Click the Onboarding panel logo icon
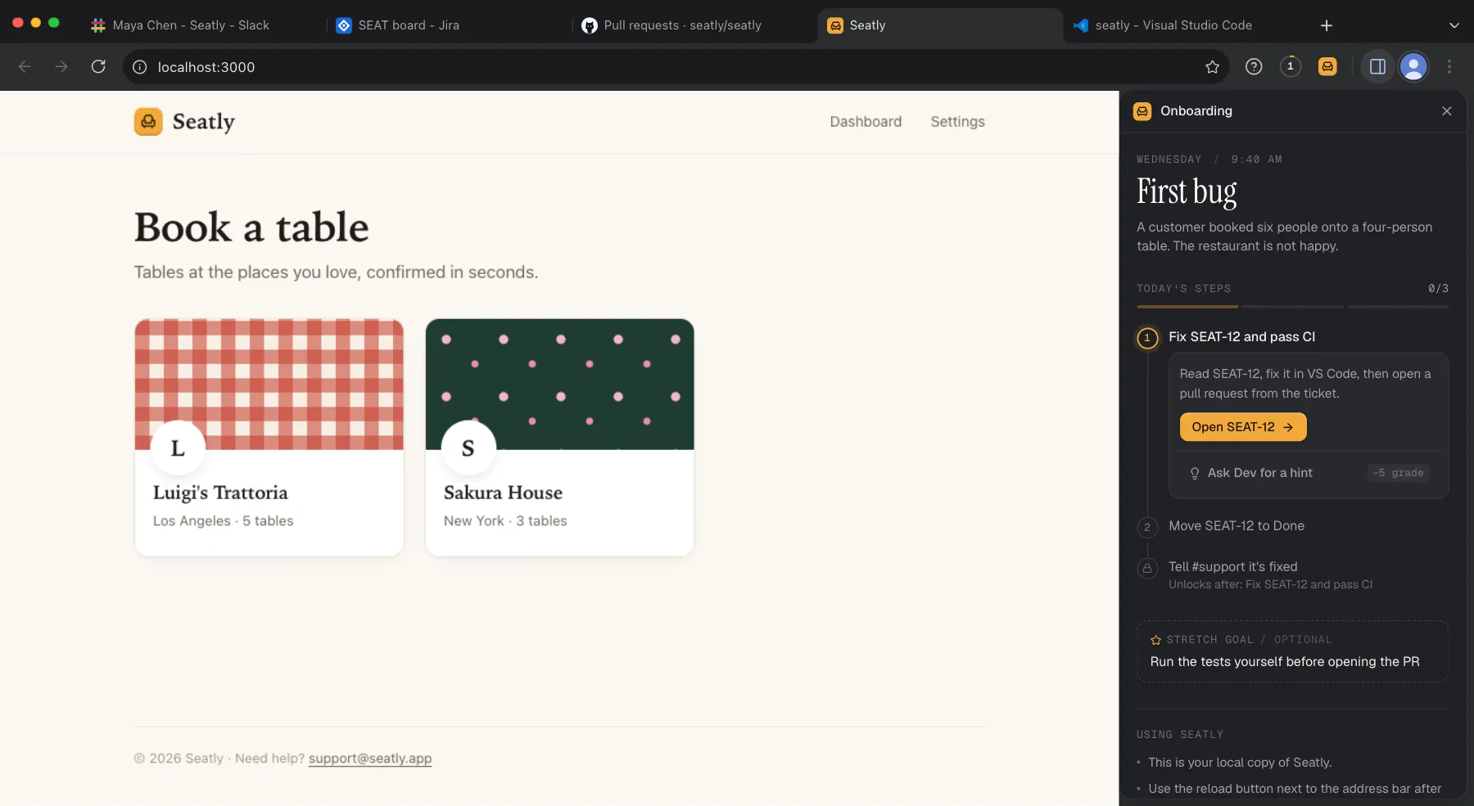This screenshot has height=806, width=1474. coord(1142,111)
